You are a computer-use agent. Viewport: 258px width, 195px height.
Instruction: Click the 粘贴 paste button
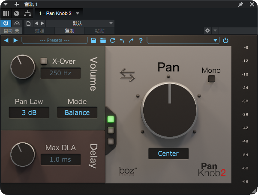coord(99,31)
